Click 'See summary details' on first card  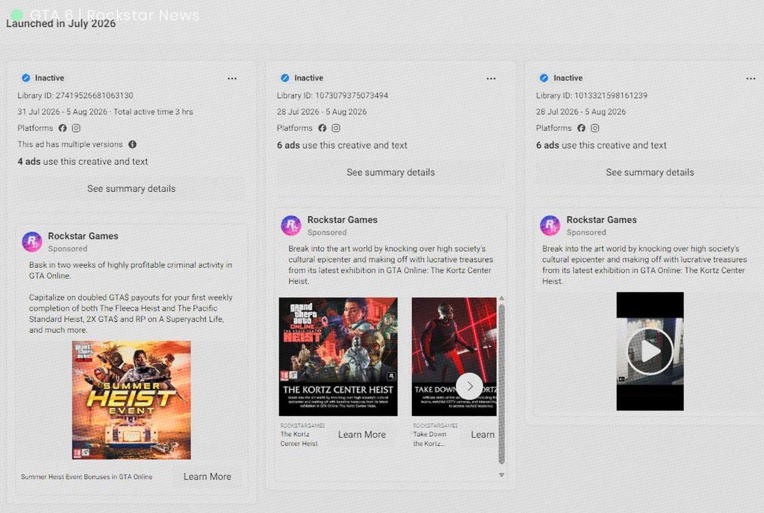[131, 188]
